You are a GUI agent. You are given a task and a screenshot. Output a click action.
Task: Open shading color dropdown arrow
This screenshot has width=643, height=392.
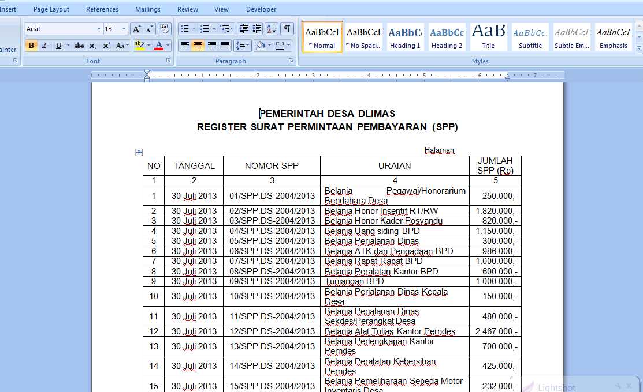click(x=269, y=46)
